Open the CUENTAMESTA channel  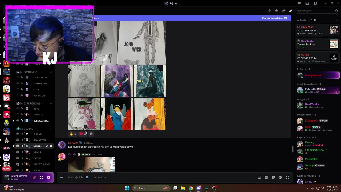coord(34,121)
